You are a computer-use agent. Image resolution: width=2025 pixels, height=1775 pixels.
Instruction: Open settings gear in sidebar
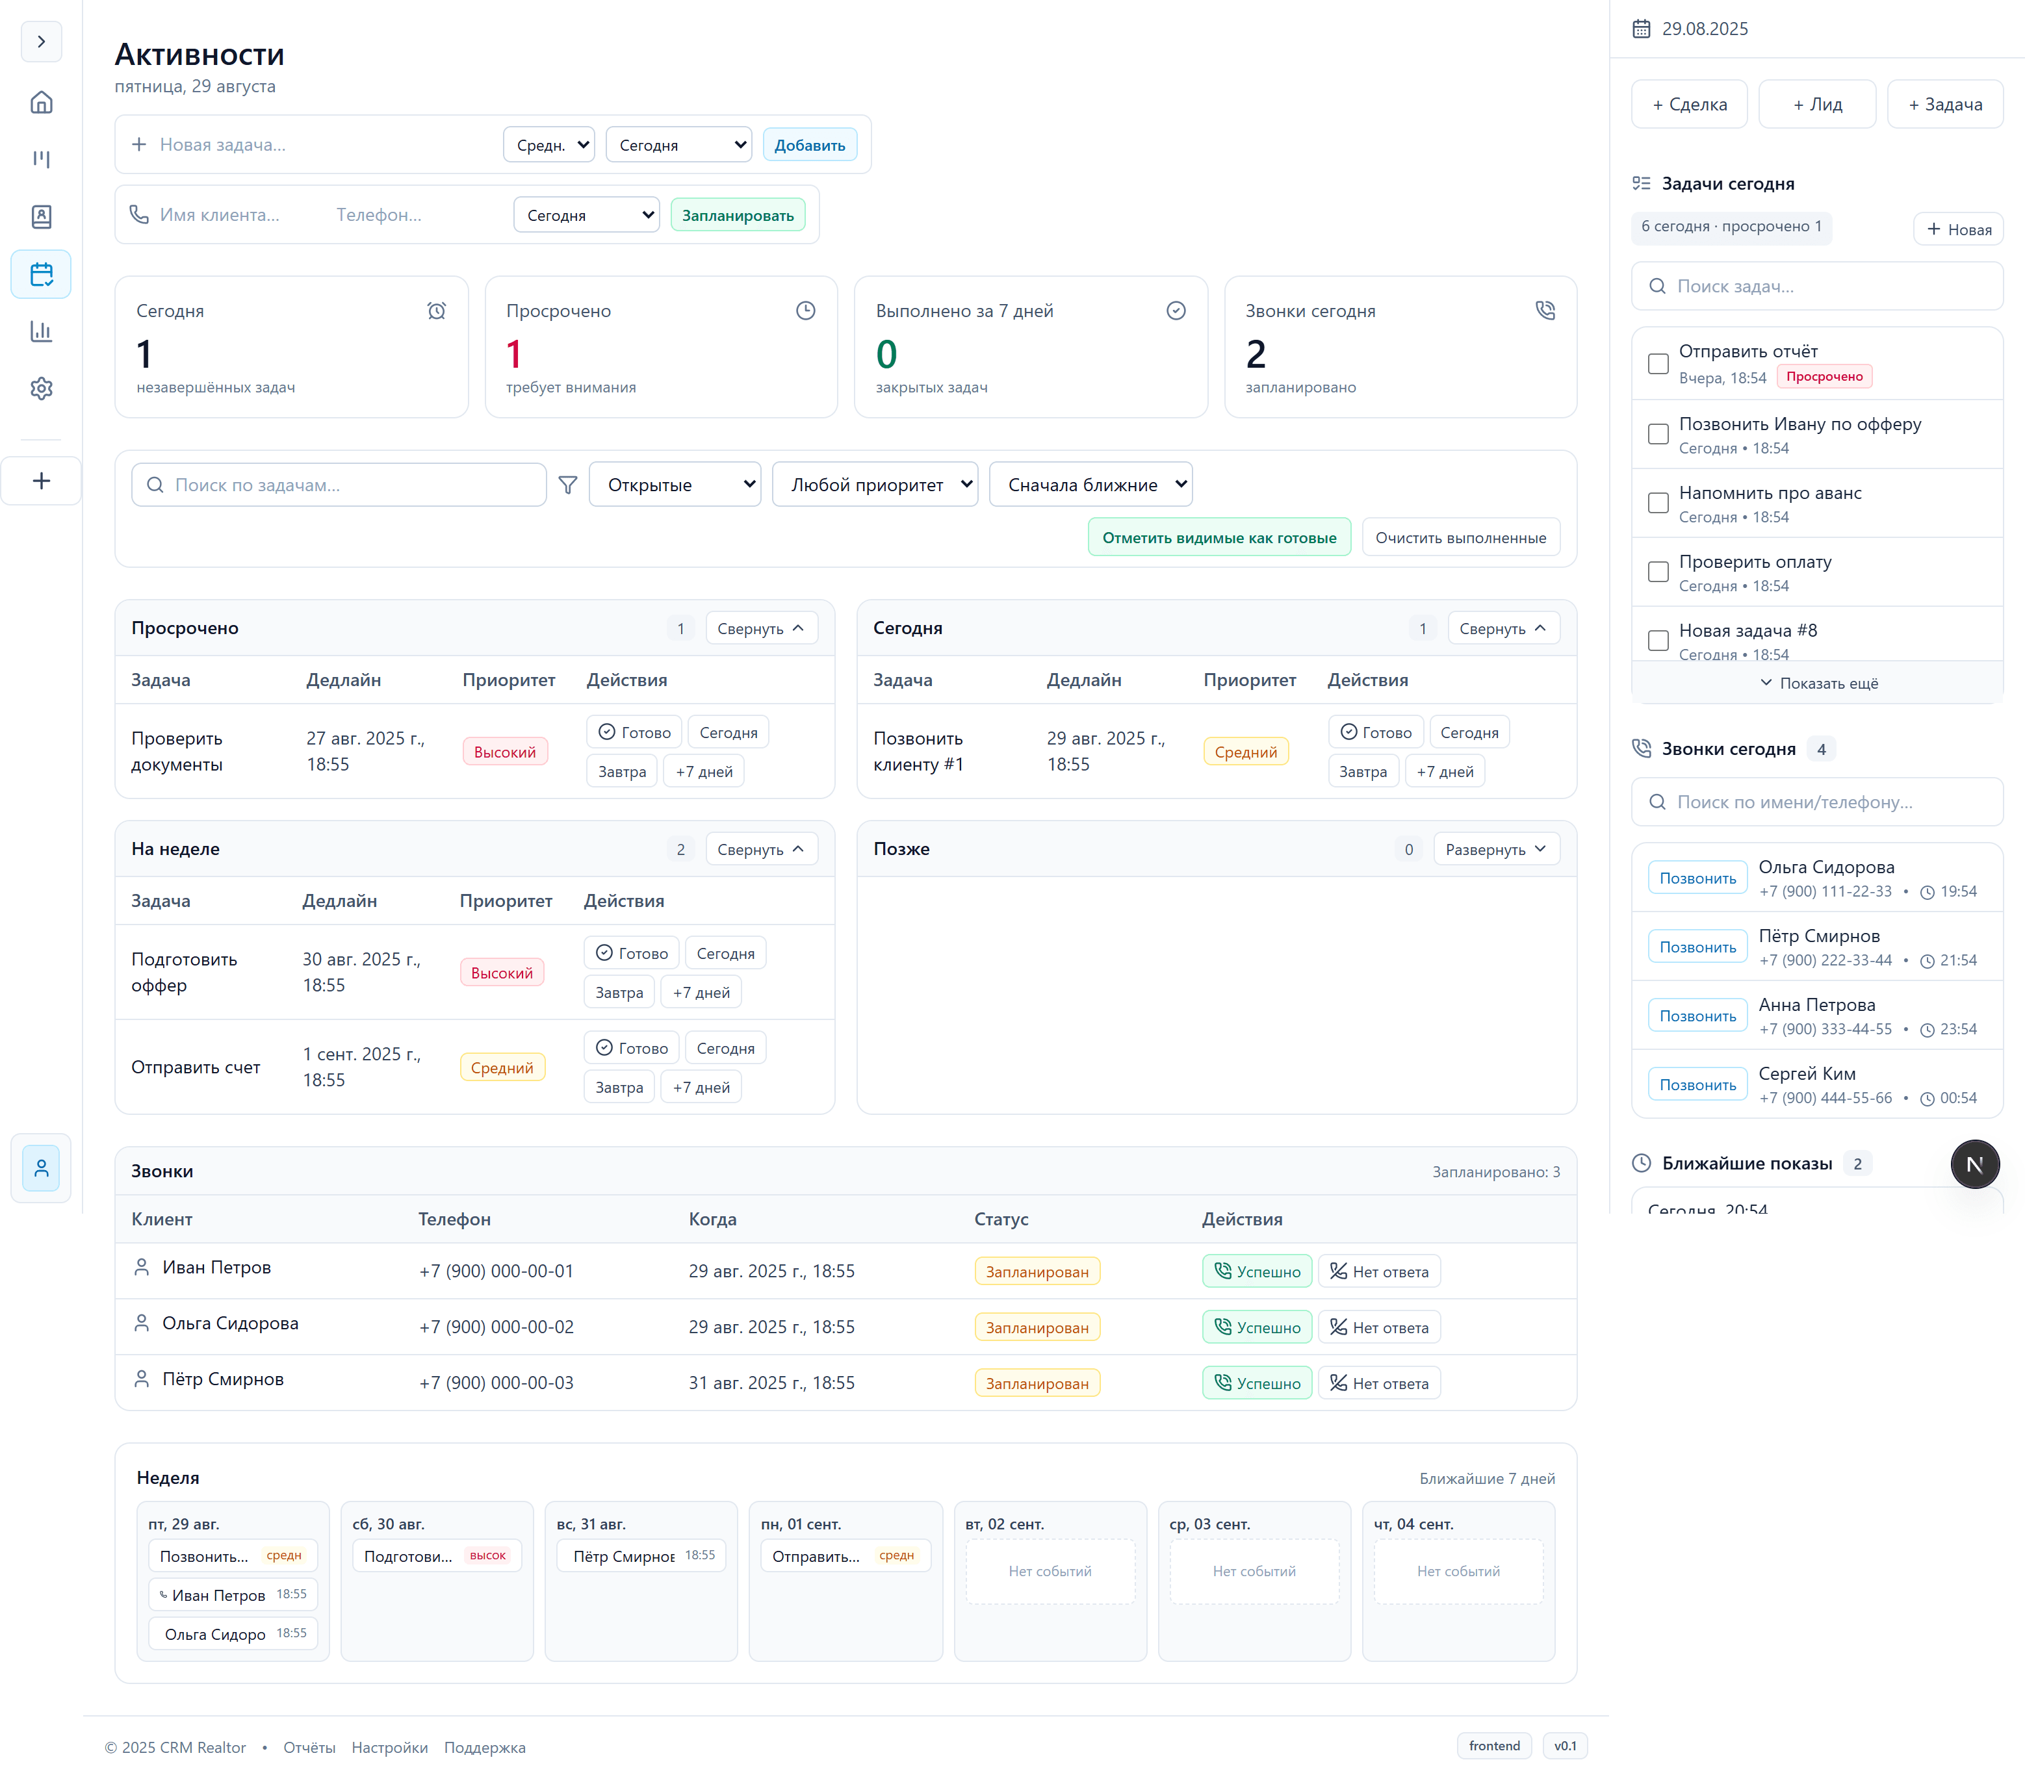pyautogui.click(x=41, y=389)
